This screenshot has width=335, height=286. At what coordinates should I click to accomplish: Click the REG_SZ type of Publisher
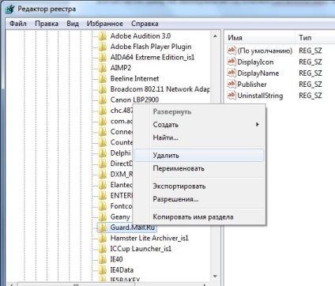[x=311, y=85]
